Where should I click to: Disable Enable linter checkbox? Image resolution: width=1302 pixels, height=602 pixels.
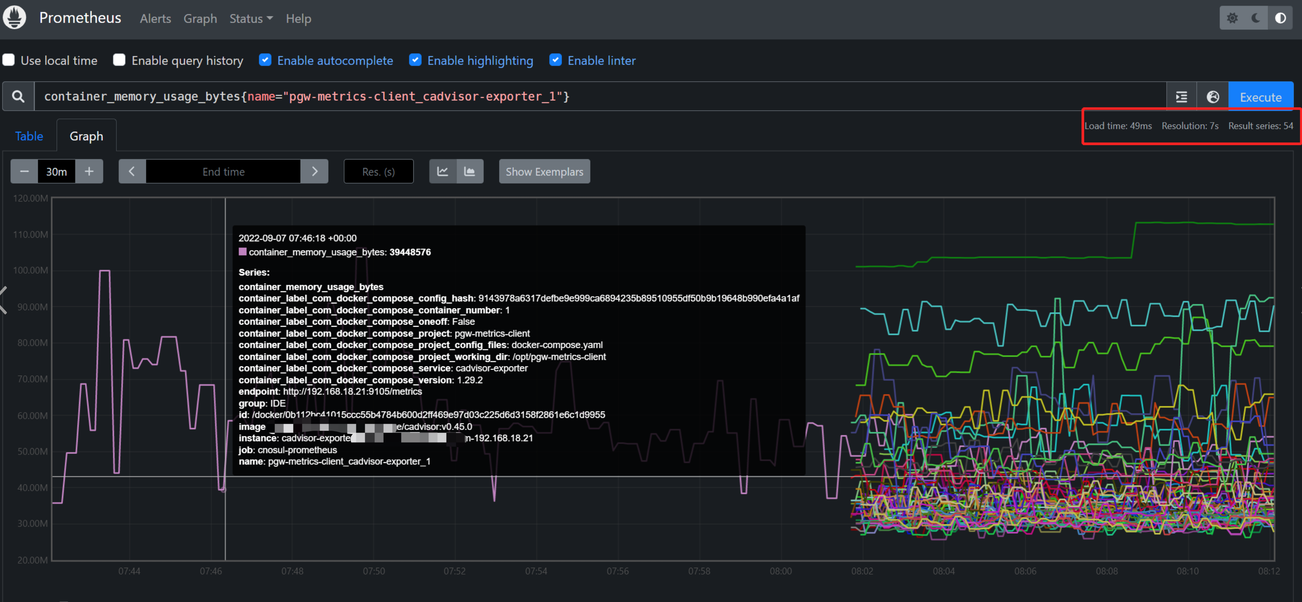[x=556, y=60]
